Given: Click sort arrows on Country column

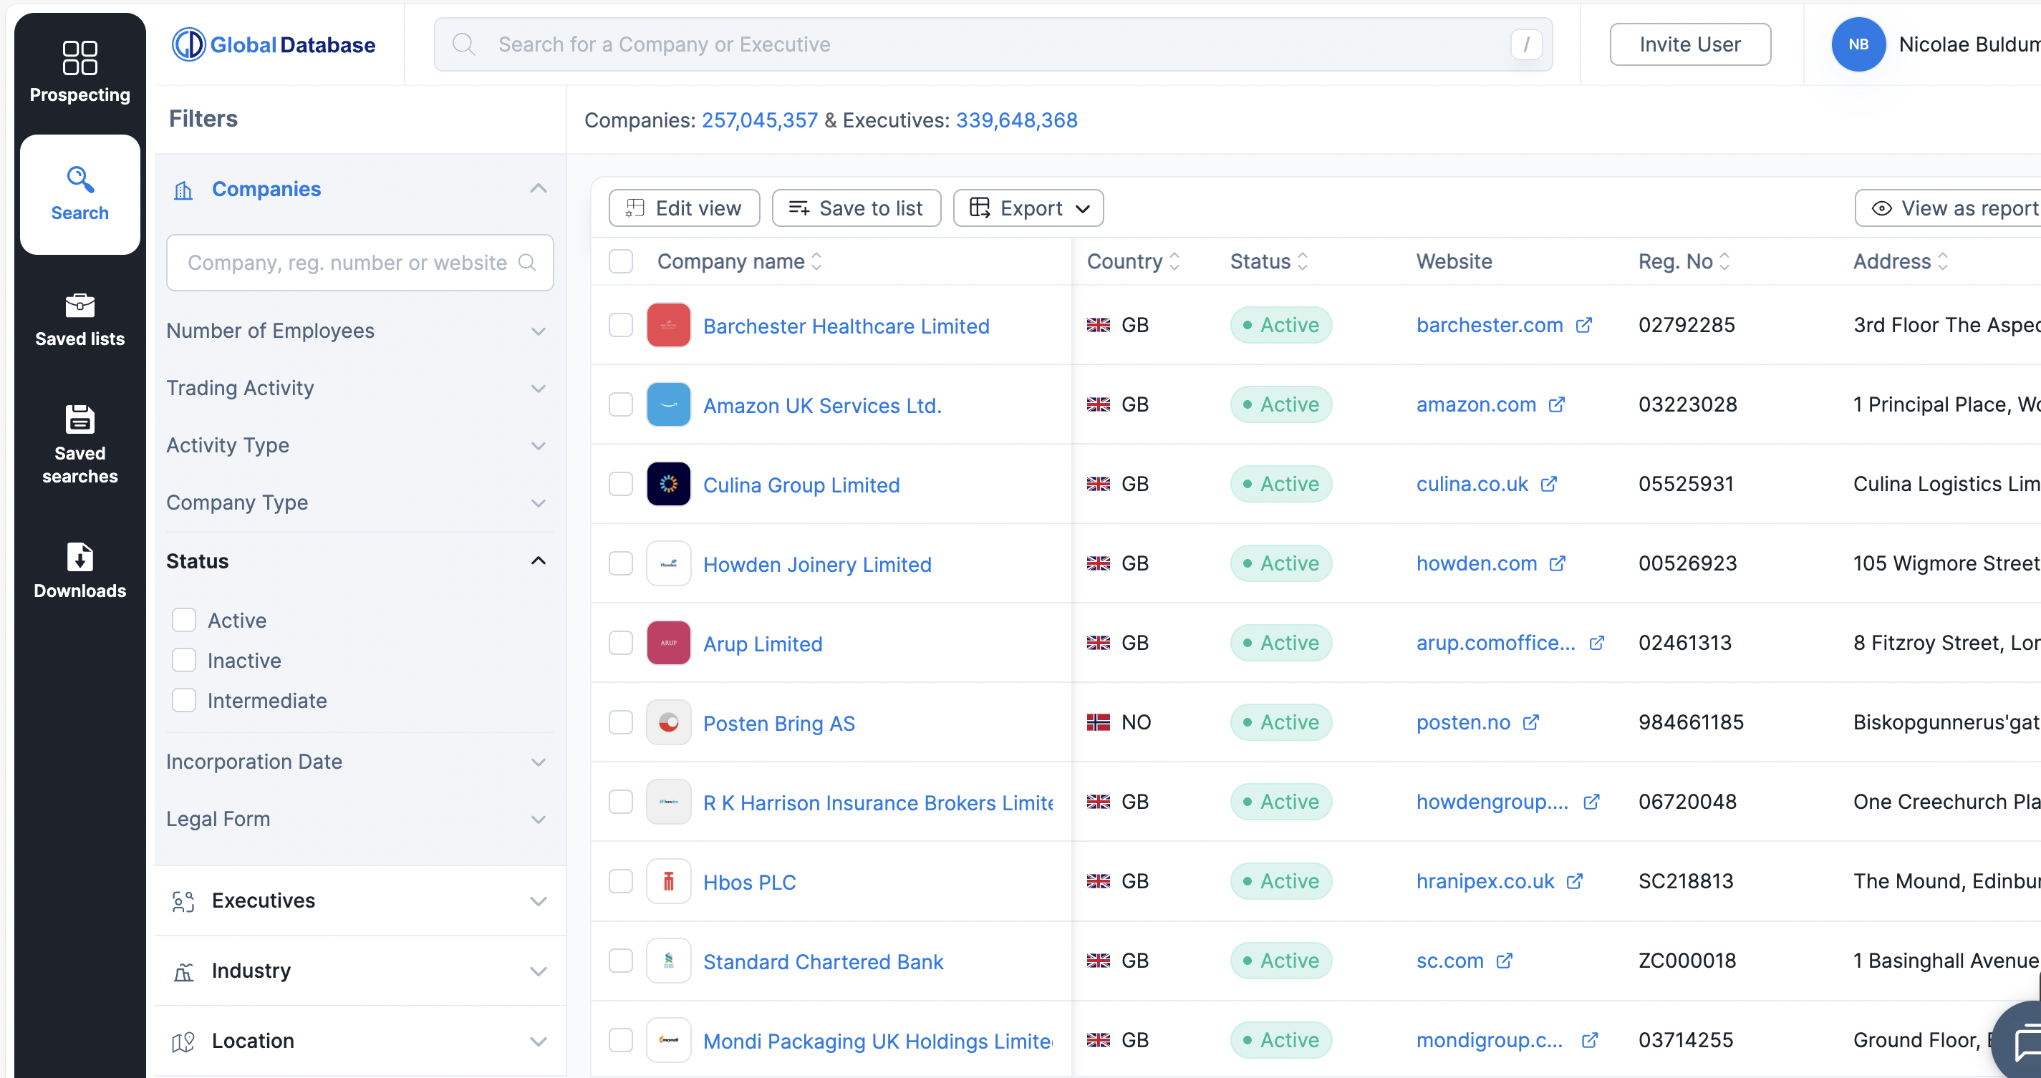Looking at the screenshot, I should coord(1175,261).
